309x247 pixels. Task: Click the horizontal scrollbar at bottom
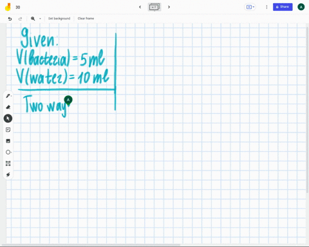(91, 244)
